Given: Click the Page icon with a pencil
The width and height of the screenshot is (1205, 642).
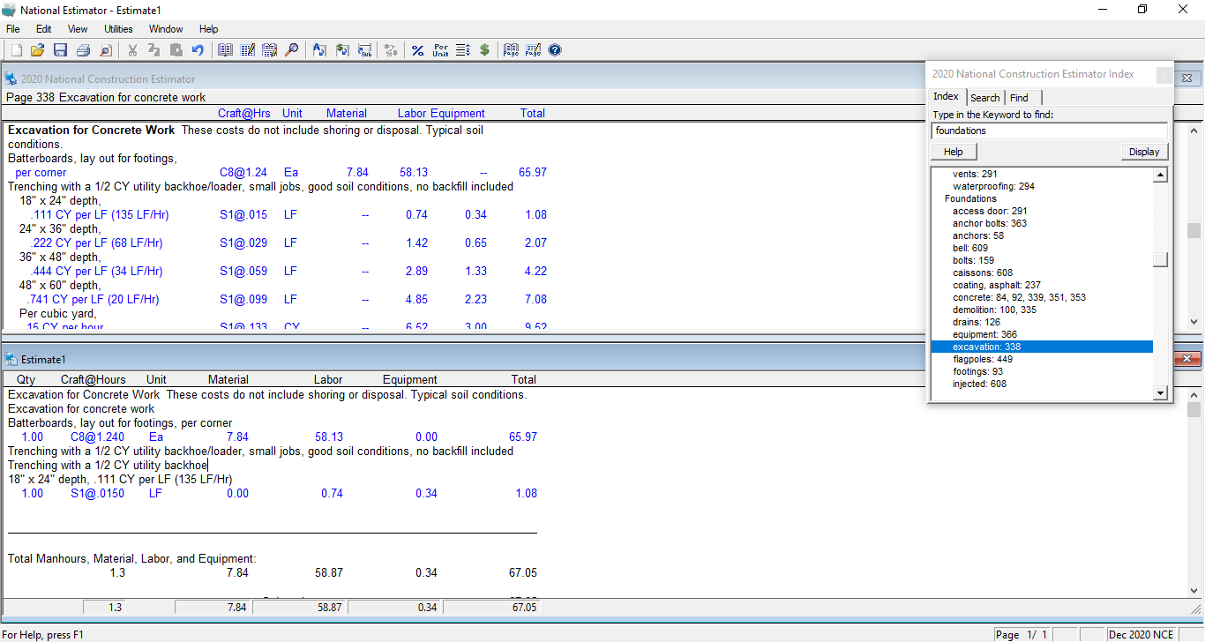Looking at the screenshot, I should point(533,50).
